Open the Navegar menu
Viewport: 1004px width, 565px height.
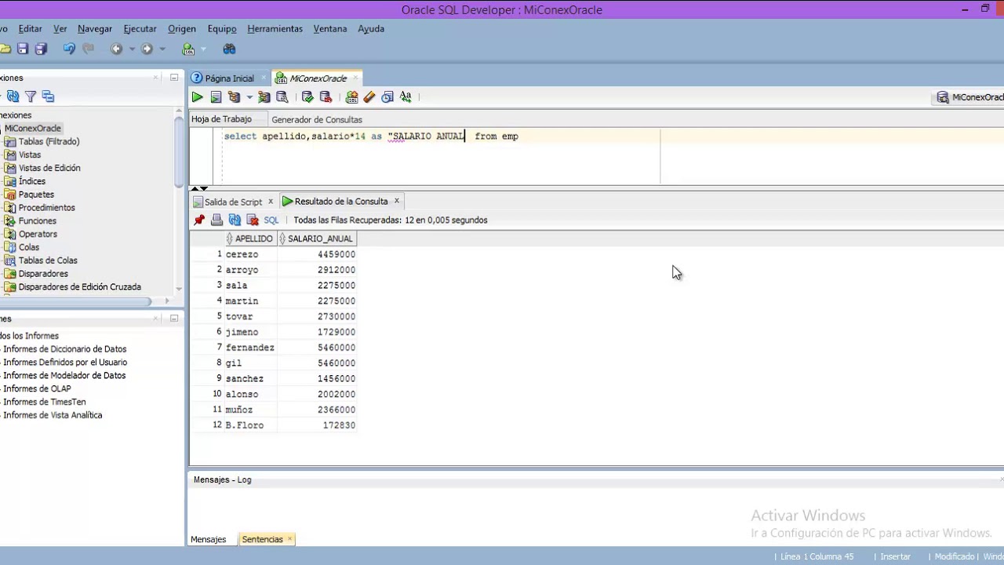pyautogui.click(x=95, y=29)
